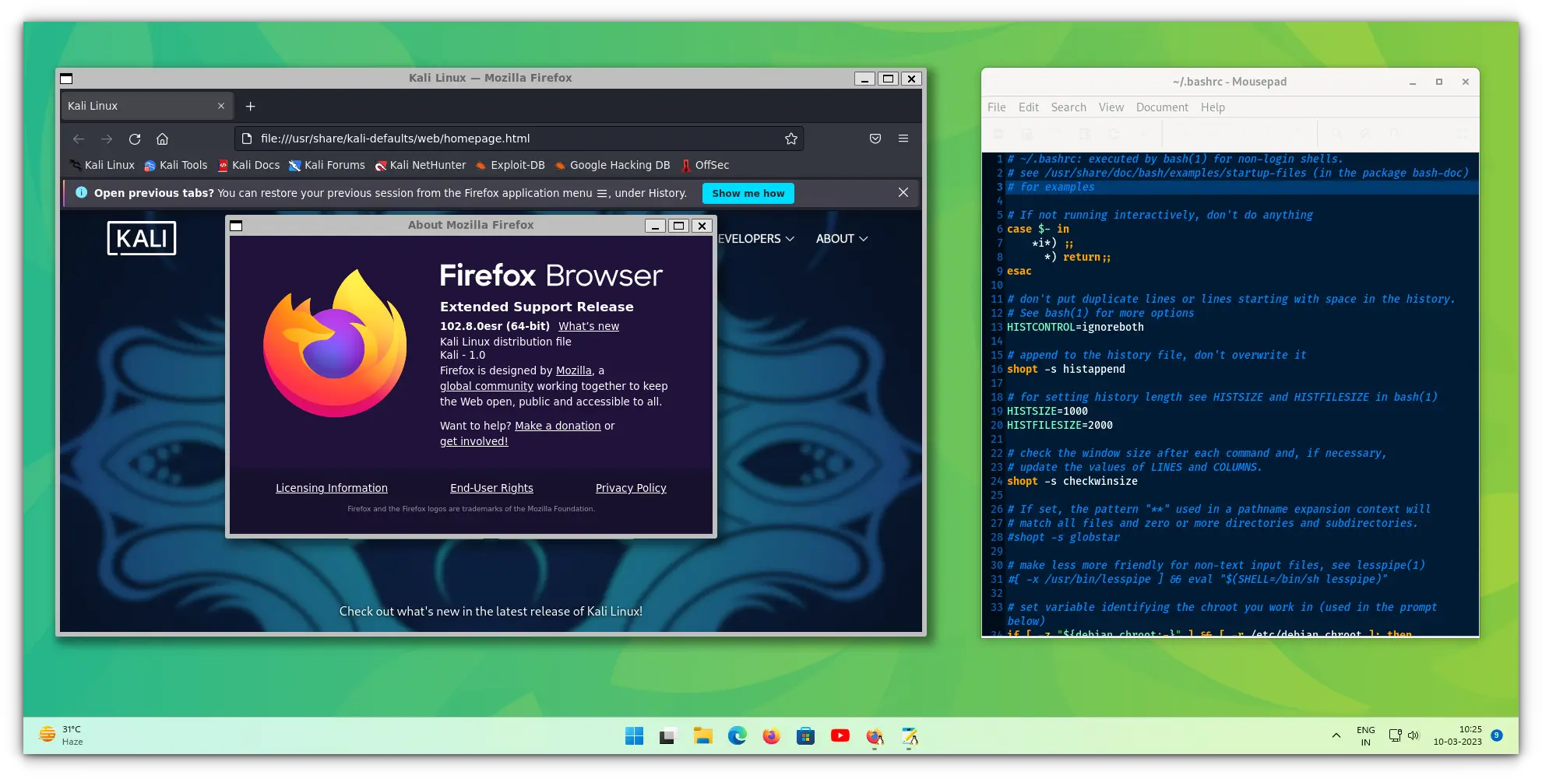This screenshot has height=779, width=1542.
Task: Click 'Check out what's new' Kali text
Action: click(491, 612)
